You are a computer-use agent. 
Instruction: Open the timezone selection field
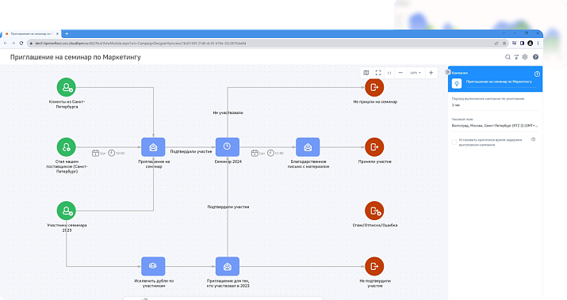(x=495, y=126)
